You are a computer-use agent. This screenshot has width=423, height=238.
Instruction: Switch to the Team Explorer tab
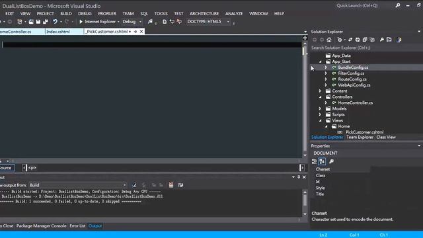360,137
